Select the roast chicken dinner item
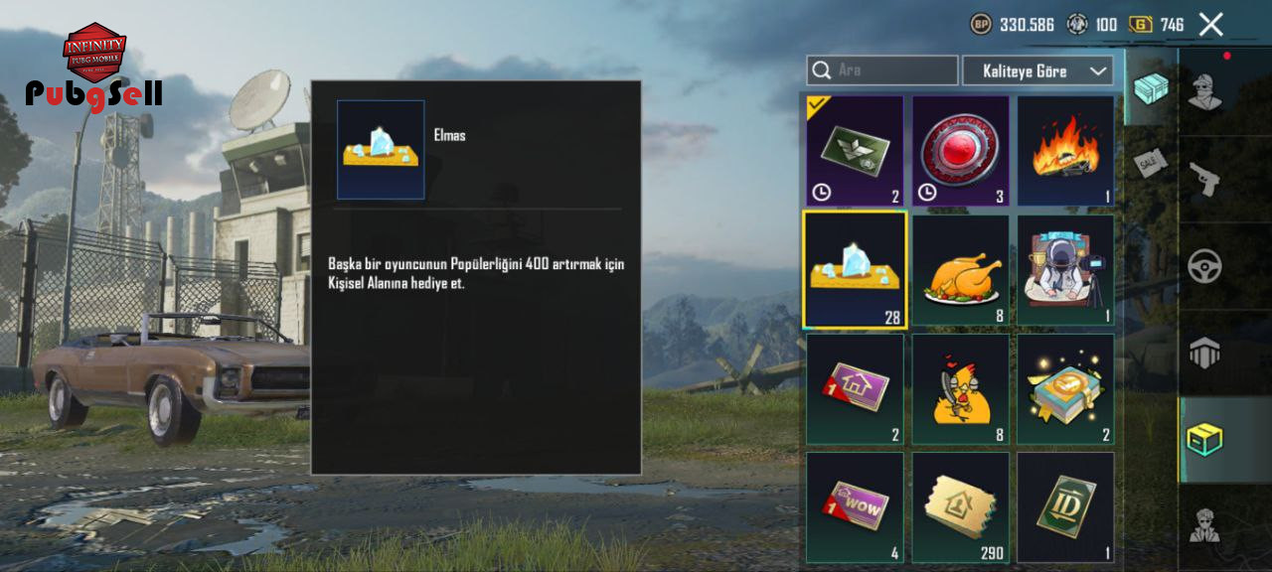This screenshot has width=1272, height=572. (x=961, y=270)
